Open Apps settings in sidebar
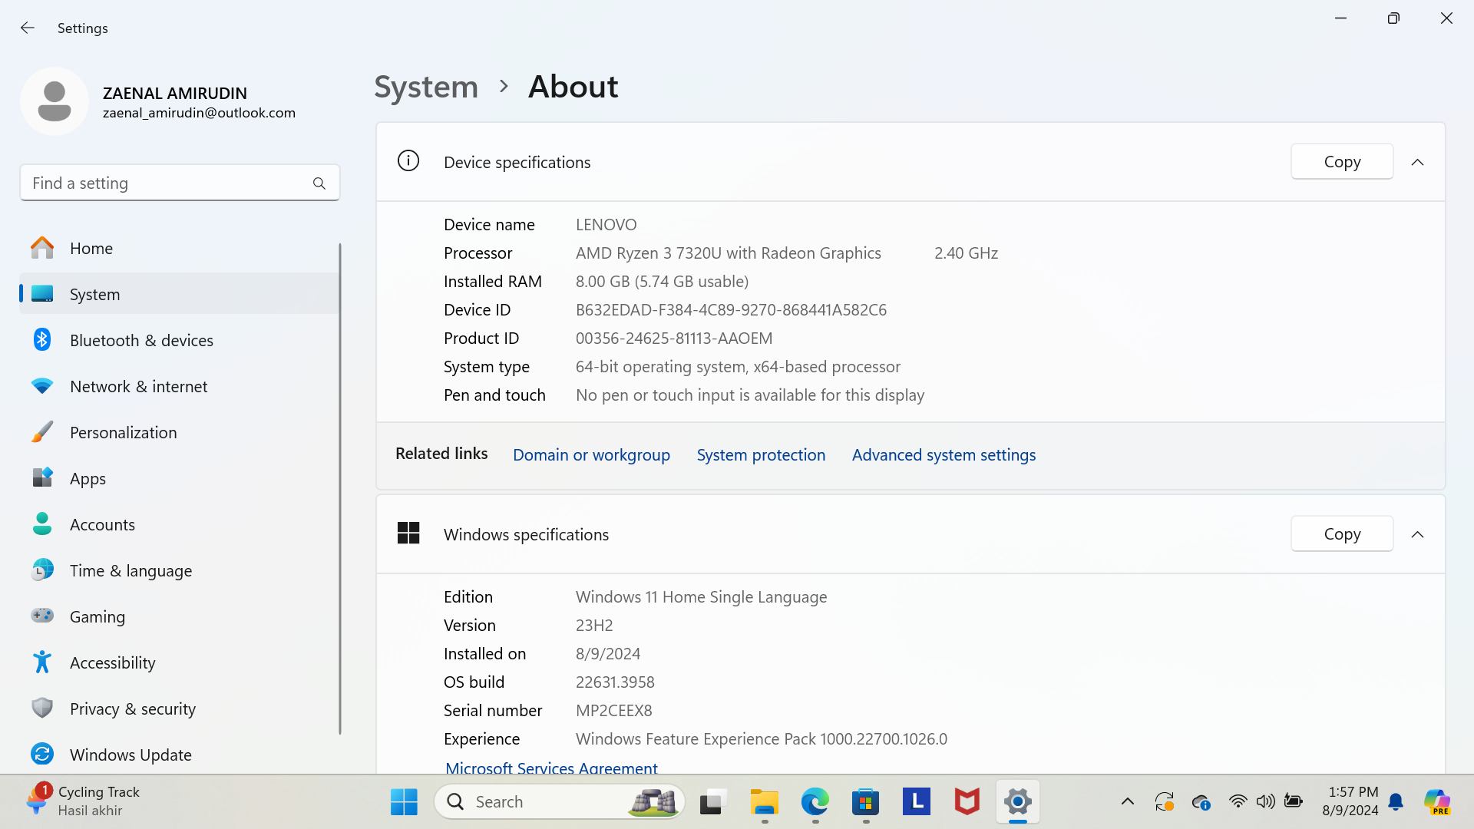1474x829 pixels. click(179, 478)
